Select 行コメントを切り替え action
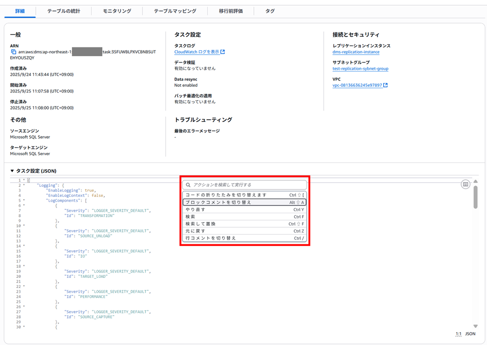487x345 pixels. coord(244,238)
